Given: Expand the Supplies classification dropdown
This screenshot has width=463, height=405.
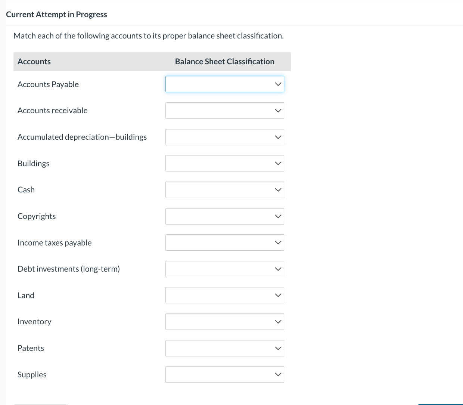Looking at the screenshot, I should (x=224, y=374).
